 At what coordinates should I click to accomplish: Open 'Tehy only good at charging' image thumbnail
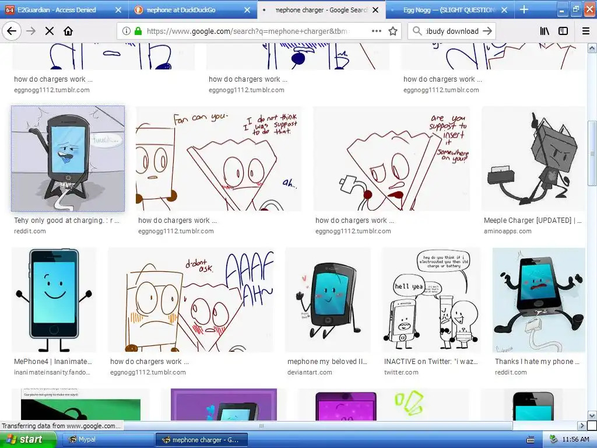point(68,159)
